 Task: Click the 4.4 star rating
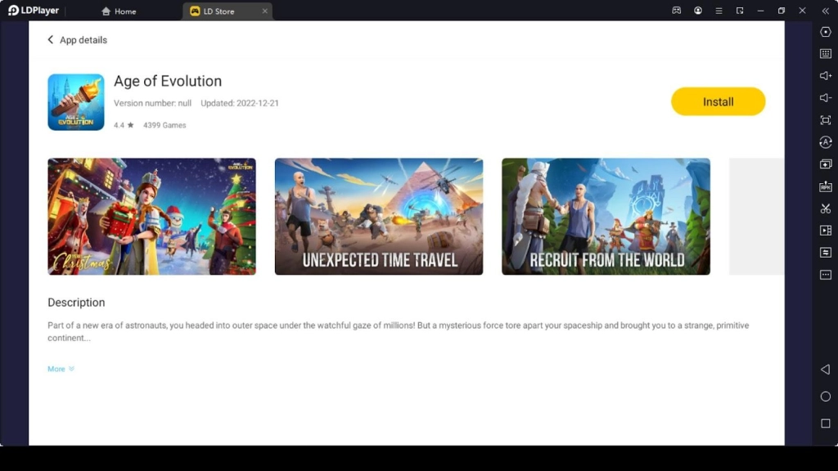tap(124, 125)
